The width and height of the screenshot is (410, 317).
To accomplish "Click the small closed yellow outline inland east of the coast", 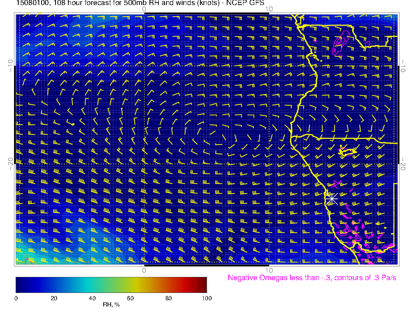I will 347,151.
